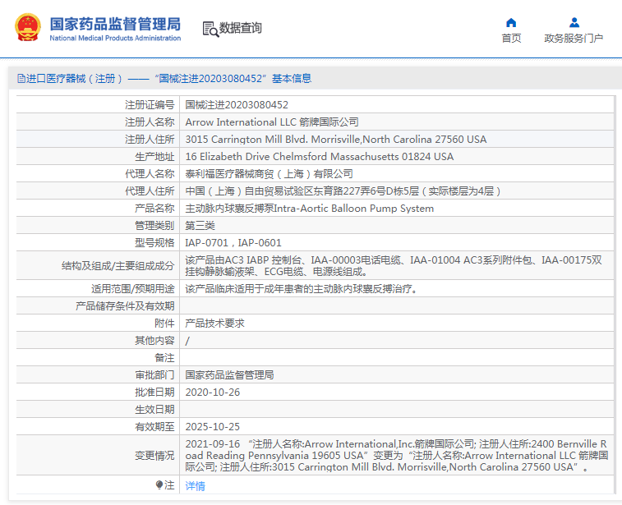
Task: Click the National Medical Products Administration subtitle
Action: pos(115,38)
